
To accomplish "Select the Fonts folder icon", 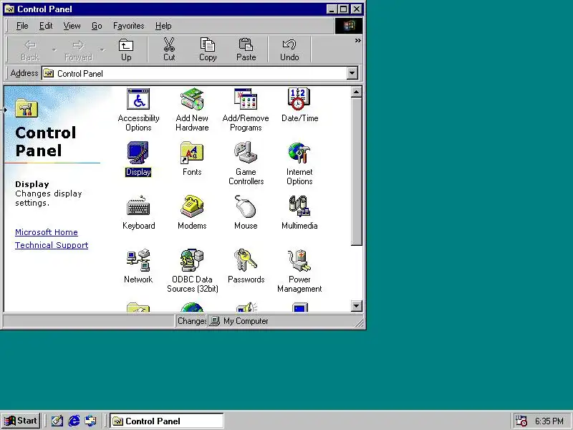I will click(192, 158).
